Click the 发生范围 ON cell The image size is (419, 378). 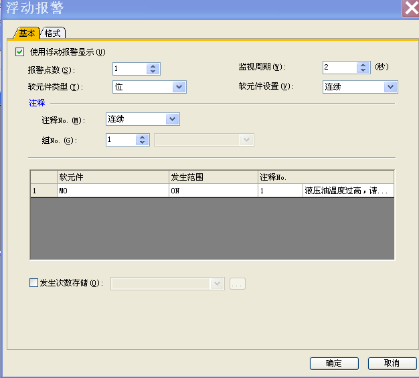[213, 191]
